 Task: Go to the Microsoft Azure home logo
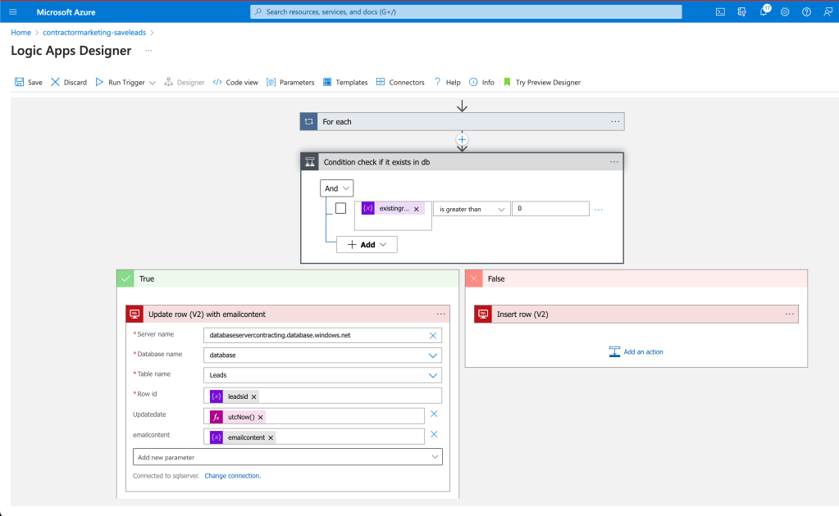(66, 11)
